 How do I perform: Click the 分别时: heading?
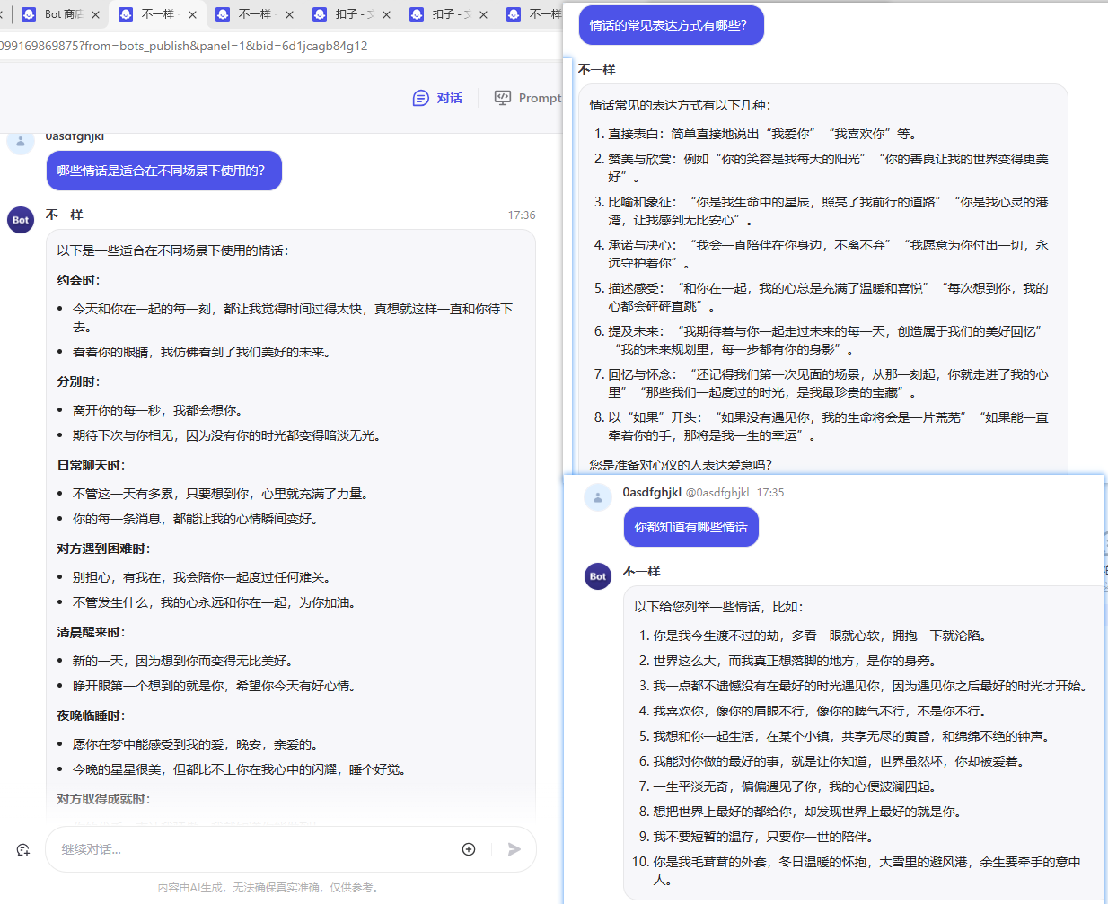click(x=79, y=382)
